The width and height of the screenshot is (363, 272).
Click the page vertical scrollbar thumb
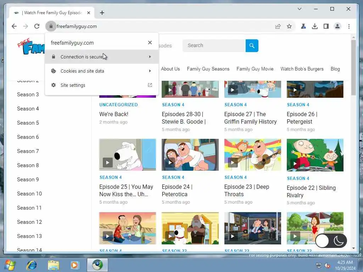pyautogui.click(x=353, y=68)
